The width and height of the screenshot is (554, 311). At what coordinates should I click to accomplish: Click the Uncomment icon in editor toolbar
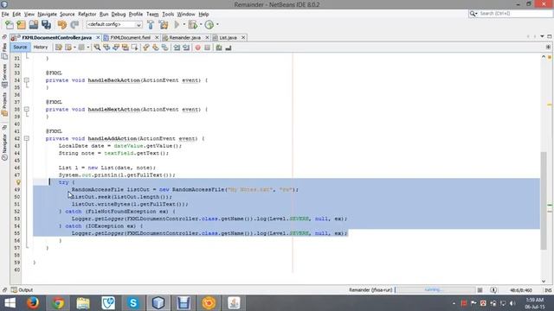(229, 48)
